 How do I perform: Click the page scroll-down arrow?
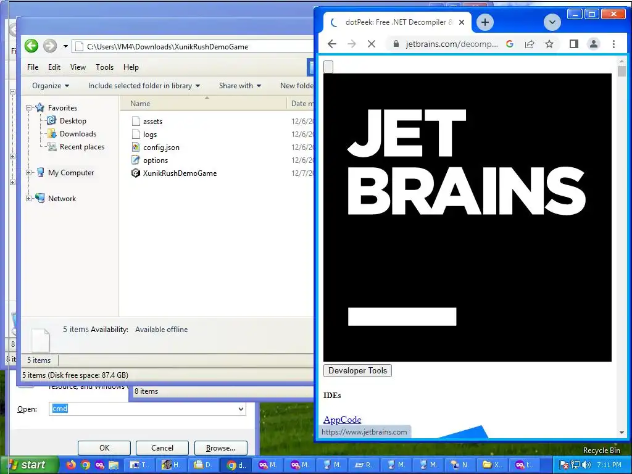point(622,433)
